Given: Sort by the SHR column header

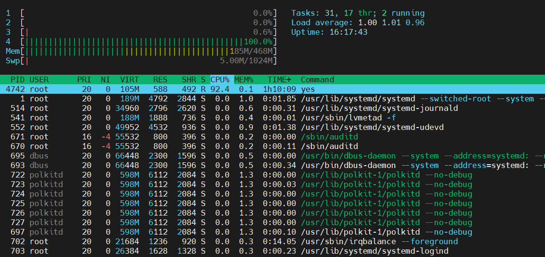Looking at the screenshot, I should click(x=189, y=79).
